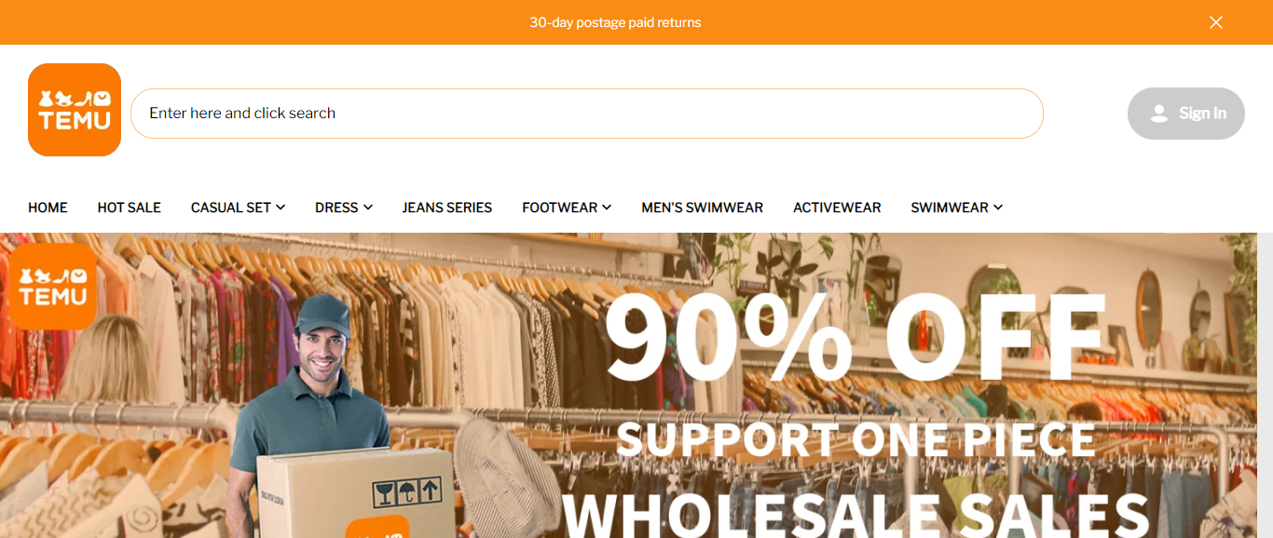Image resolution: width=1273 pixels, height=538 pixels.
Task: Expand the Footwear dropdown chevron
Action: click(607, 208)
